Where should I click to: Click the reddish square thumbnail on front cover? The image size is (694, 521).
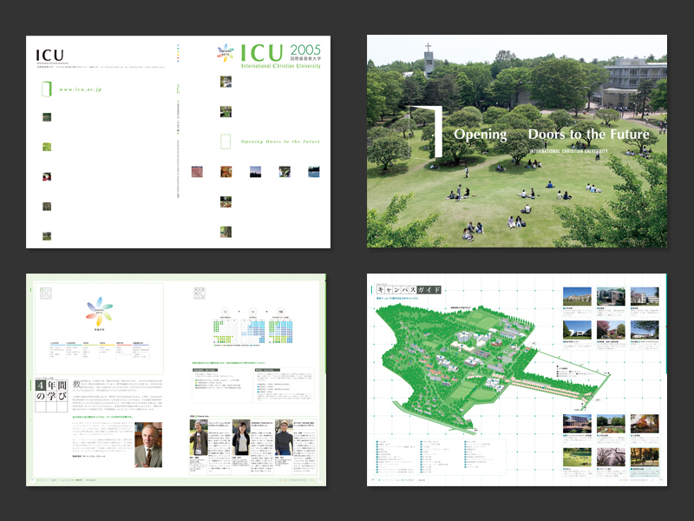click(197, 172)
